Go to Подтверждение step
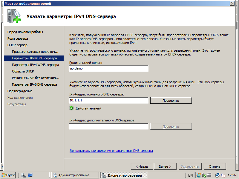The width and height of the screenshot is (239, 179). click(x=20, y=91)
